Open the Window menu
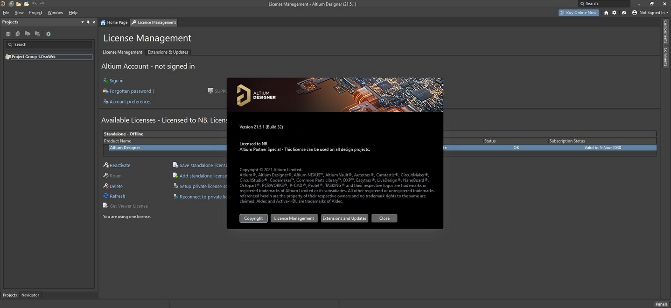The width and height of the screenshot is (671, 308). [55, 13]
